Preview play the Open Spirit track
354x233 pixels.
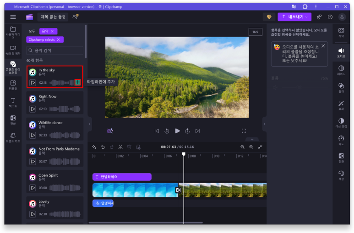[x=33, y=188]
